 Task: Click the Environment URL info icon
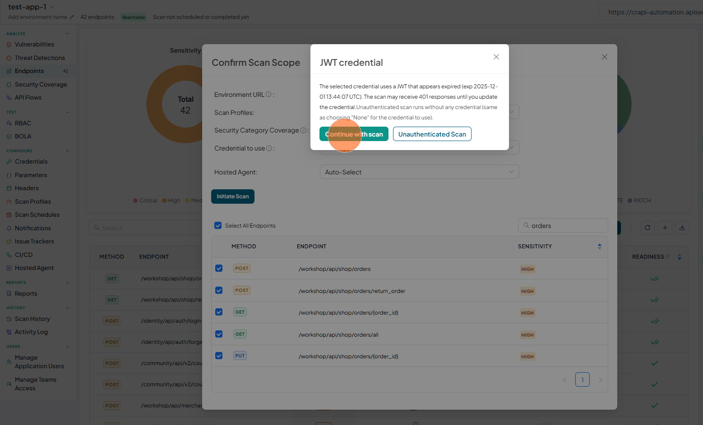tap(268, 94)
